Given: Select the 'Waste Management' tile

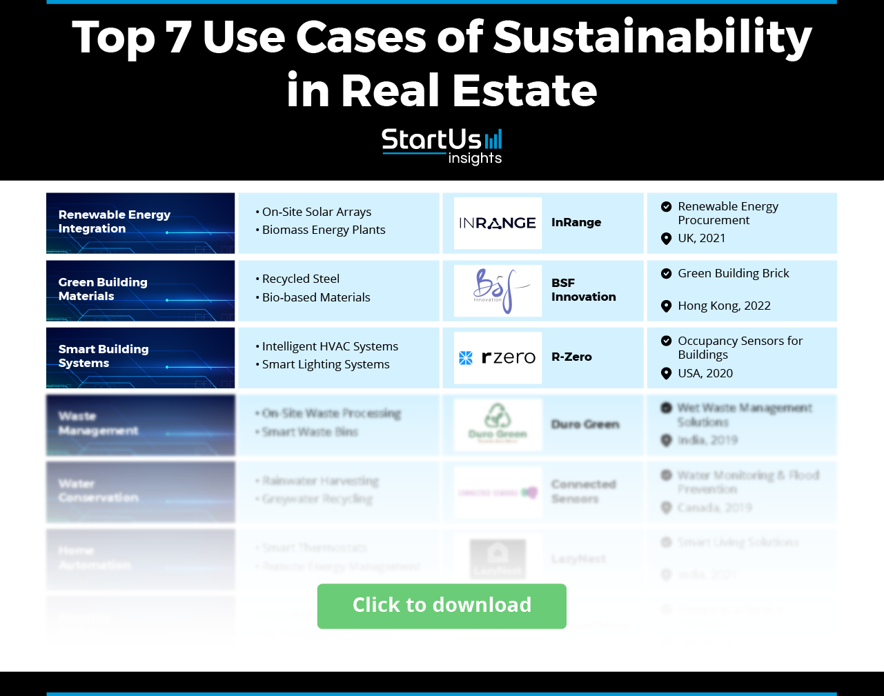Looking at the screenshot, I should (141, 425).
